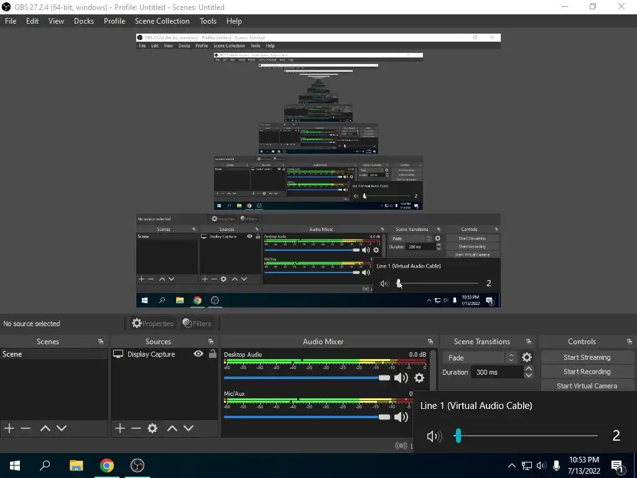Move source up in the list
This screenshot has height=478, width=637.
[172, 428]
